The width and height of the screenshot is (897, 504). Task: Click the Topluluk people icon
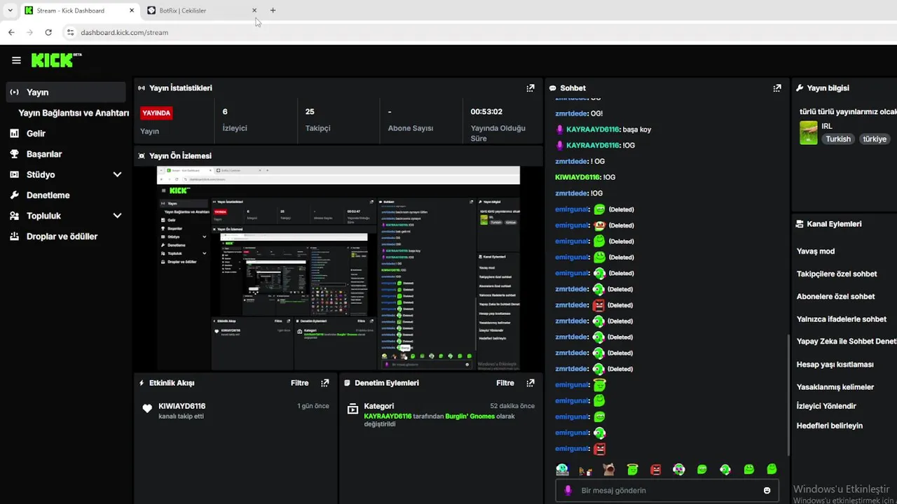point(14,216)
